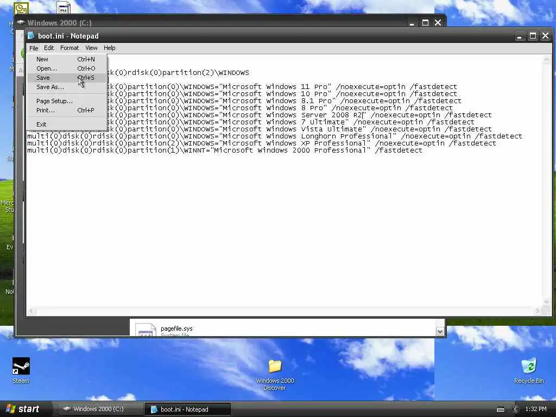This screenshot has width=556, height=417.
Task: Open the View menu in Notepad
Action: 91,48
